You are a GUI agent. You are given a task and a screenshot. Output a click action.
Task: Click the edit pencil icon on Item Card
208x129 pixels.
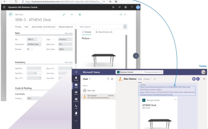64,14
